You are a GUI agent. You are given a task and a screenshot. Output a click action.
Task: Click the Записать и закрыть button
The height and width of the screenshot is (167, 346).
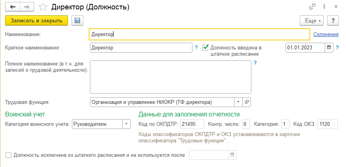tap(37, 21)
